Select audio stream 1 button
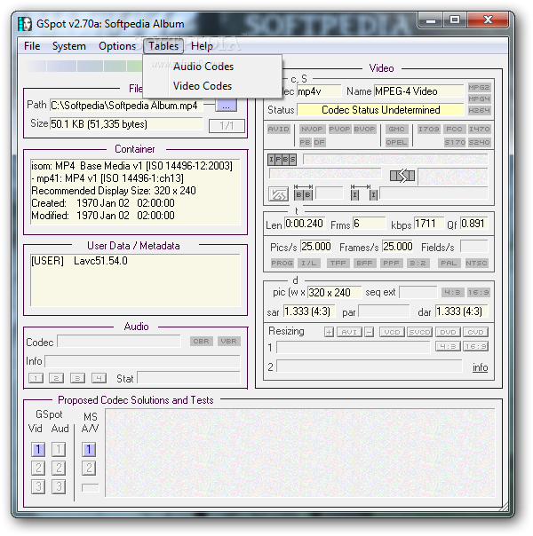 (36, 378)
